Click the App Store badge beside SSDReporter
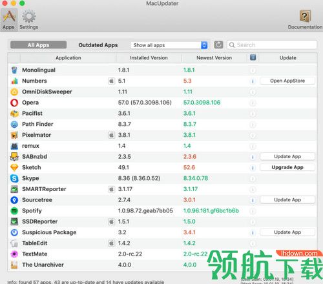323x284 pixels. click(x=111, y=221)
